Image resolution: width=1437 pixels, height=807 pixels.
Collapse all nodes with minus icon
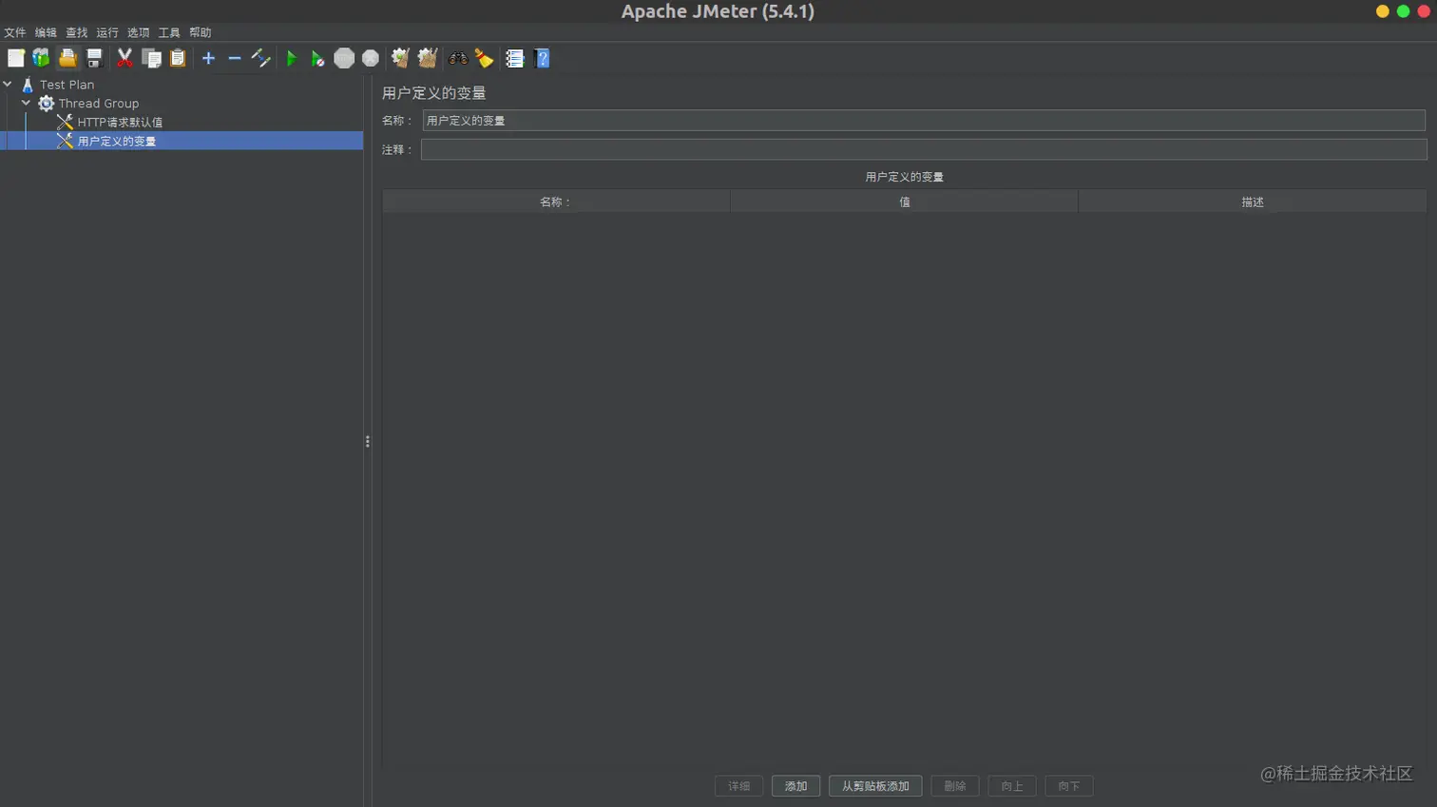pyautogui.click(x=234, y=59)
